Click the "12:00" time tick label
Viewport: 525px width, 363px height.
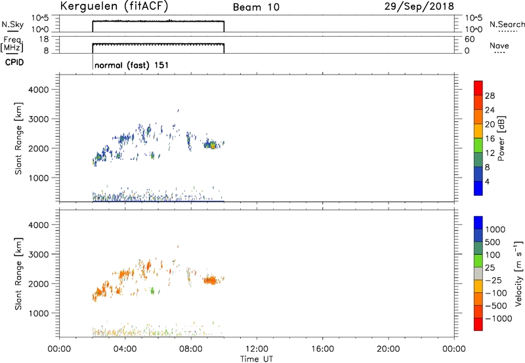[257, 349]
